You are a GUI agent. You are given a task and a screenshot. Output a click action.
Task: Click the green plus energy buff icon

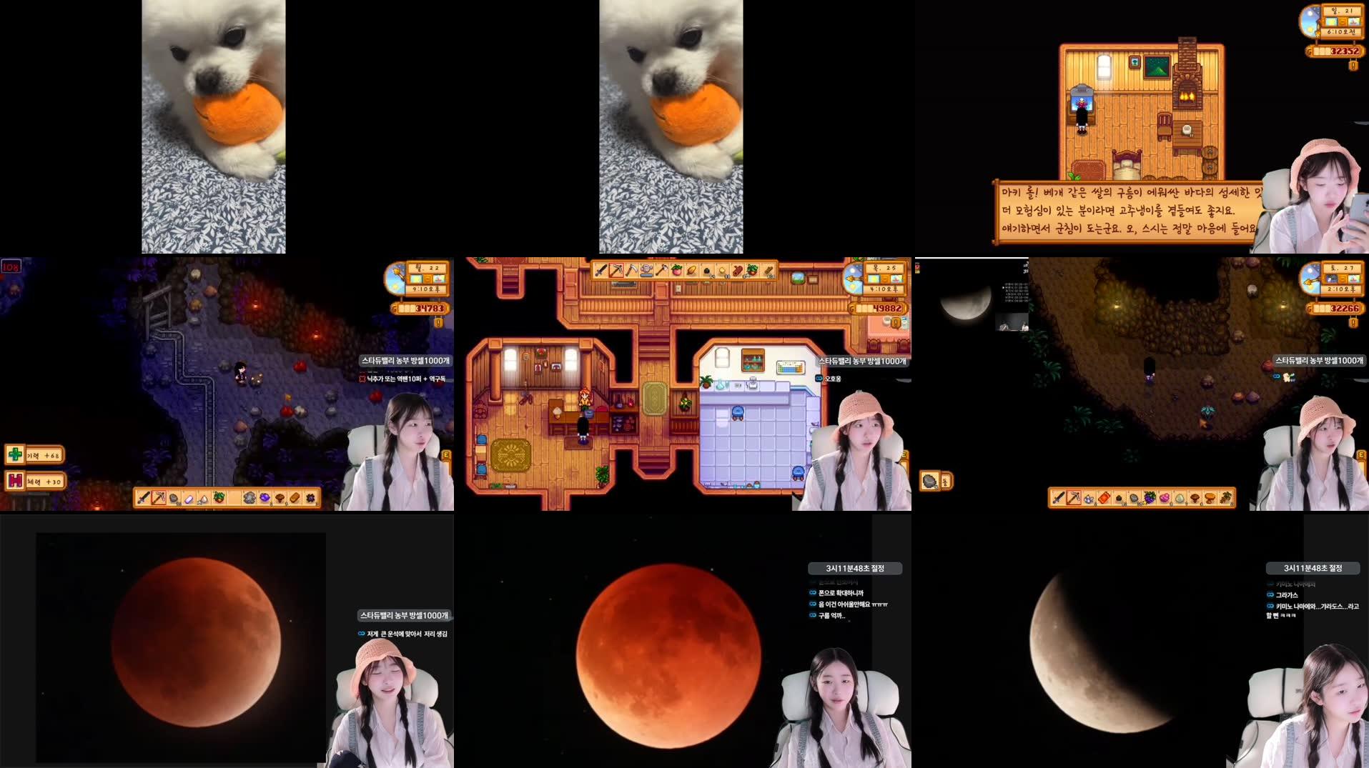(15, 454)
